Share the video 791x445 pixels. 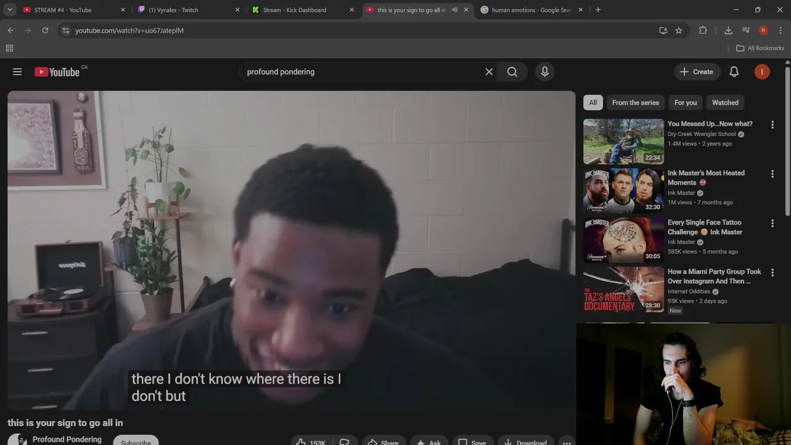point(383,441)
